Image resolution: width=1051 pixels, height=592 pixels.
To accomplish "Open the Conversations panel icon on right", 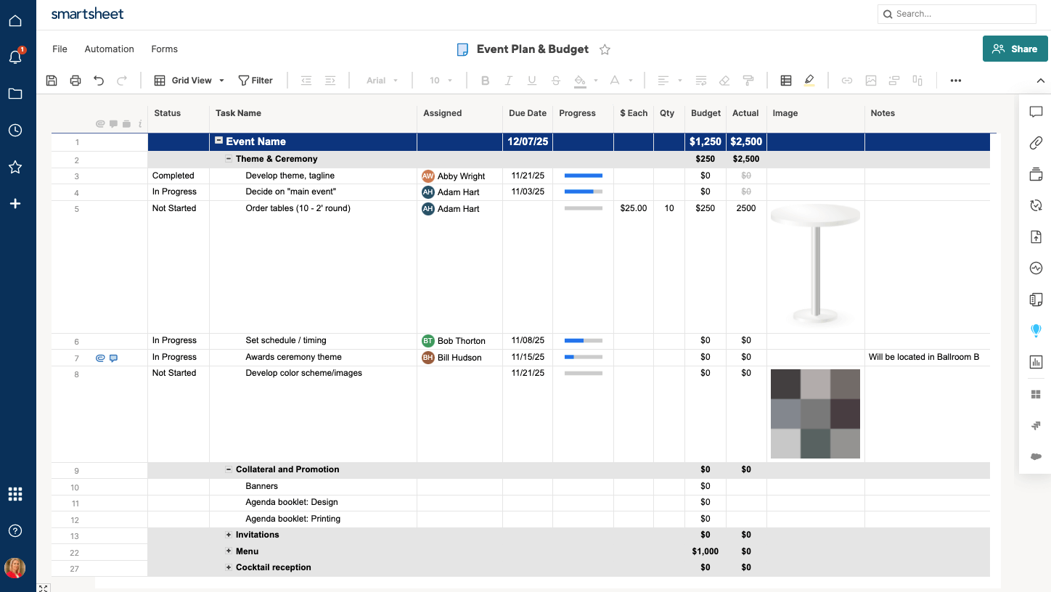I will (1036, 112).
